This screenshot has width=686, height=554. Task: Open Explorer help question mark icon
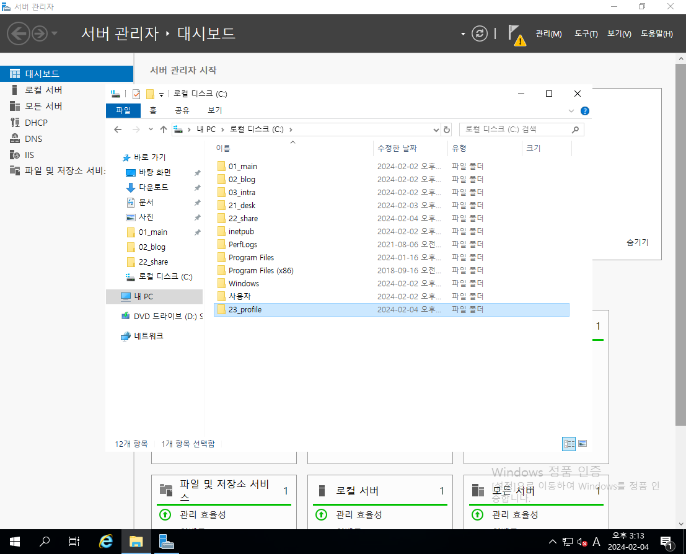[585, 111]
